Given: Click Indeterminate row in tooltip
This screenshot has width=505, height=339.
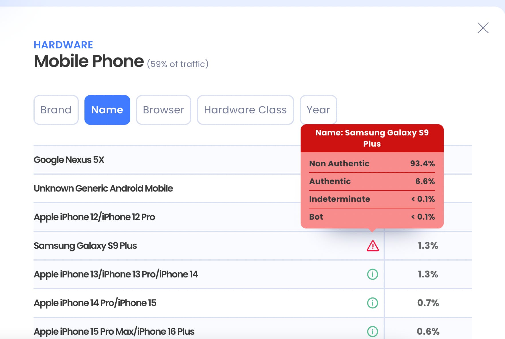Looking at the screenshot, I should point(372,199).
